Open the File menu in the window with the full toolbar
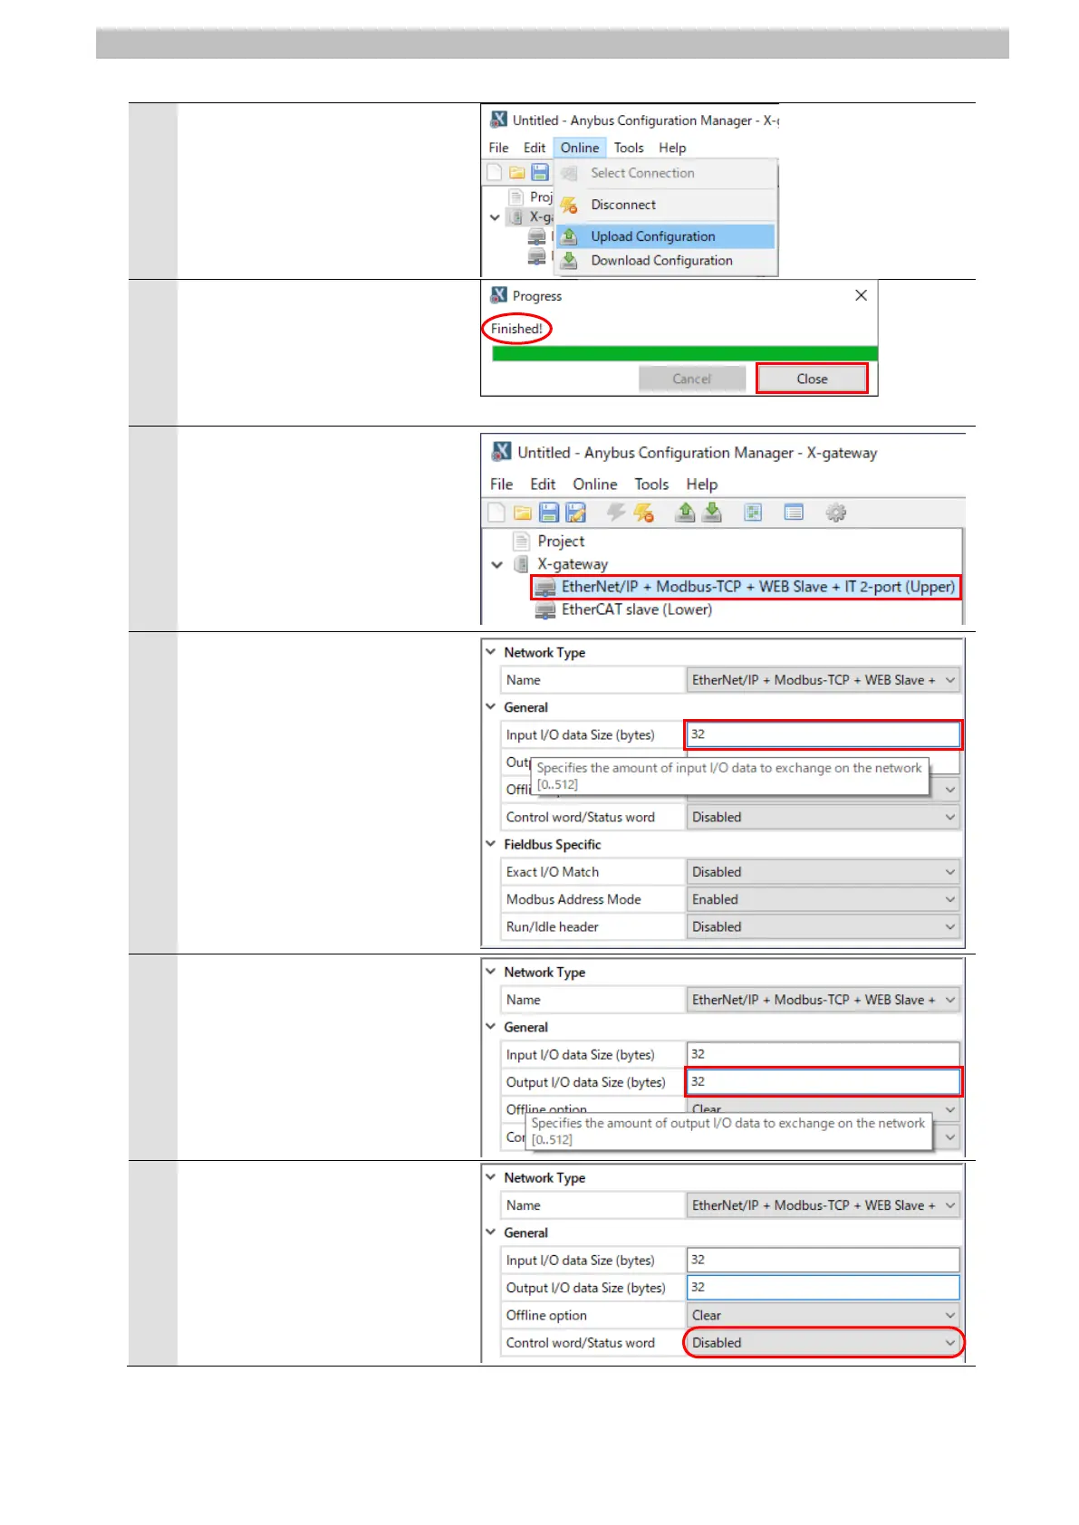 pos(501,484)
